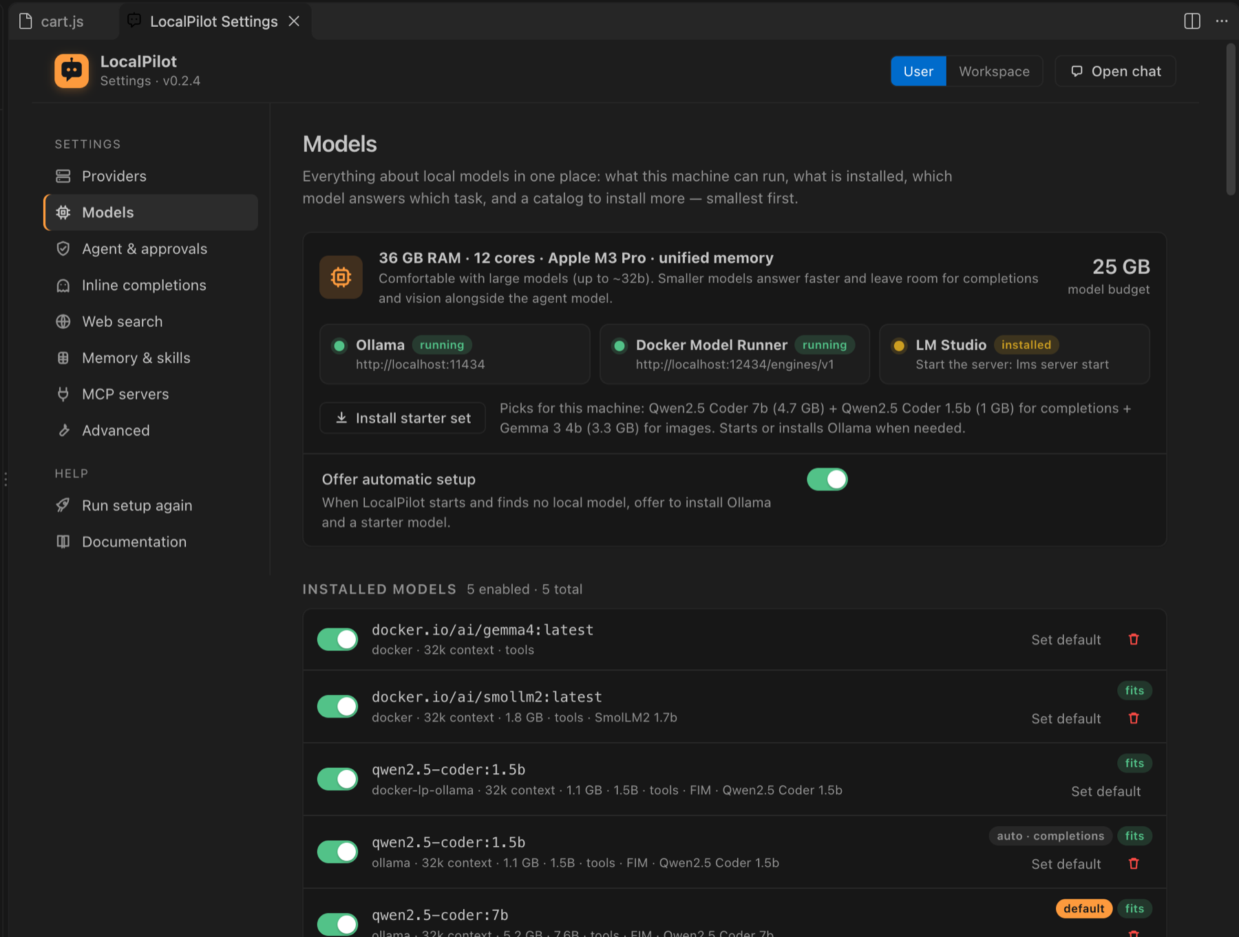Click the Open chat button
Viewport: 1239px width, 937px height.
[1115, 72]
